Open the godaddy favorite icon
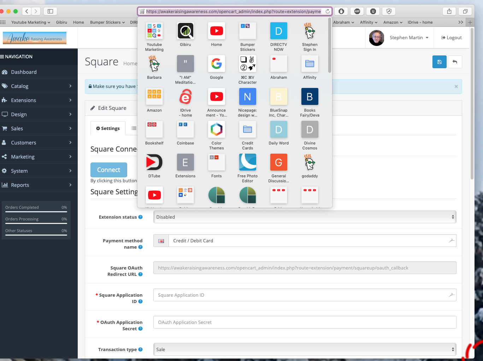Image resolution: width=483 pixels, height=361 pixels. click(x=310, y=162)
